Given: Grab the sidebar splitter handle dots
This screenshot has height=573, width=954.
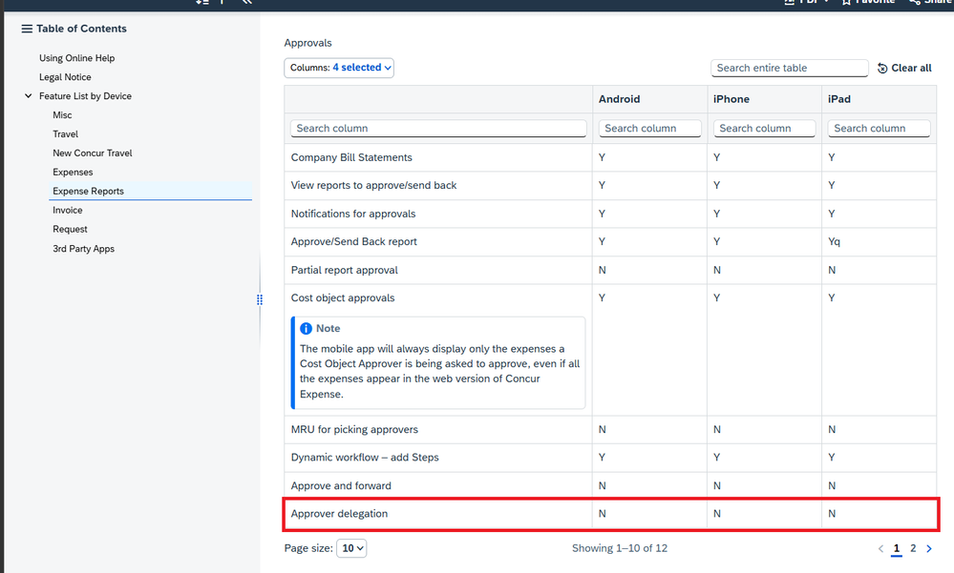Looking at the screenshot, I should click(x=260, y=299).
